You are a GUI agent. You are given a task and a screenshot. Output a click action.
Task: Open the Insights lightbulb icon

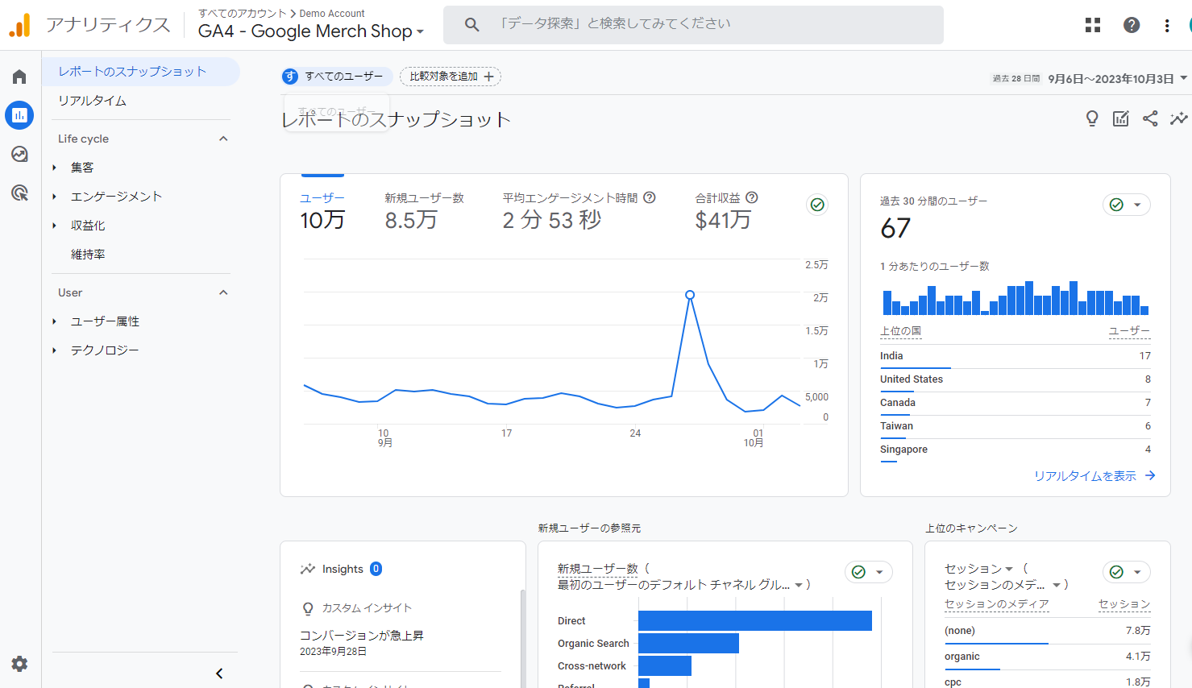point(1092,119)
